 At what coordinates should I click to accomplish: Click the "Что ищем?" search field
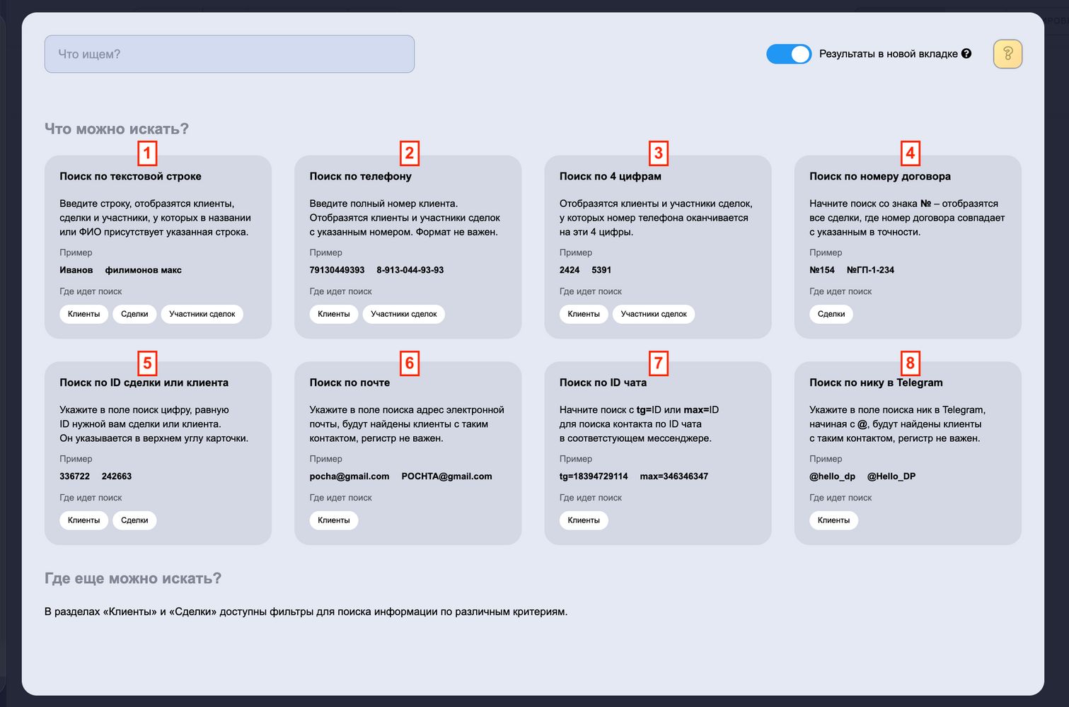tap(229, 54)
